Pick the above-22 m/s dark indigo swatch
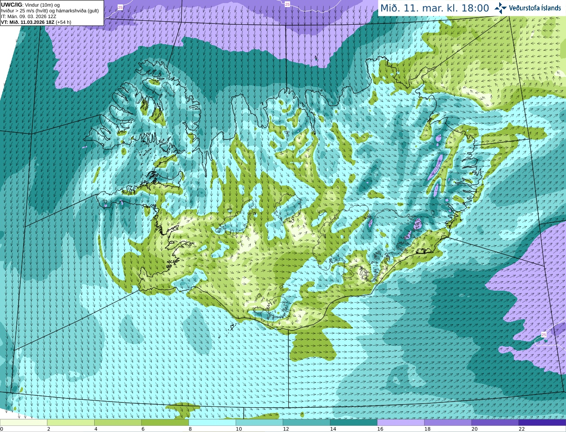The height and width of the screenshot is (432, 566). (542, 423)
